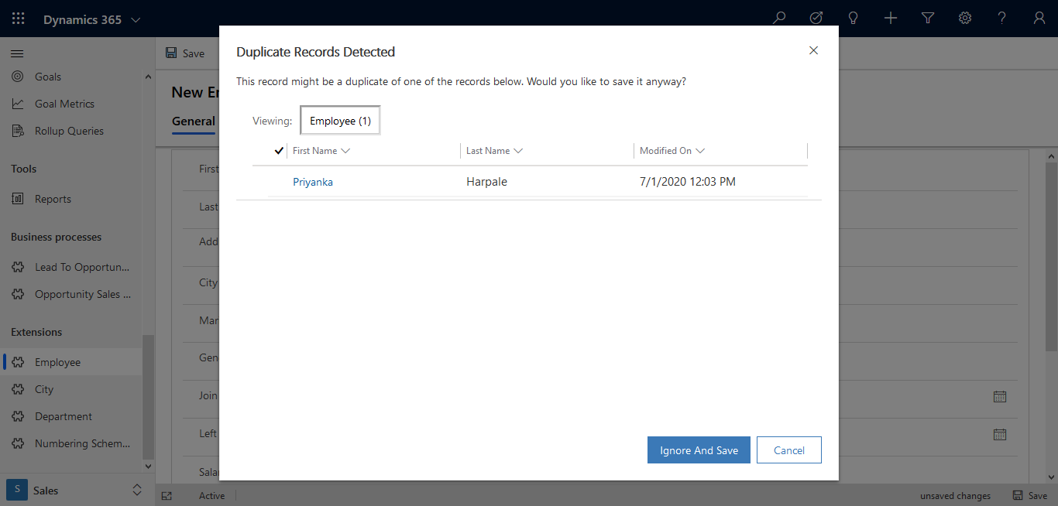This screenshot has width=1058, height=506.
Task: Toggle the record selection checkmark column header
Action: tap(279, 150)
